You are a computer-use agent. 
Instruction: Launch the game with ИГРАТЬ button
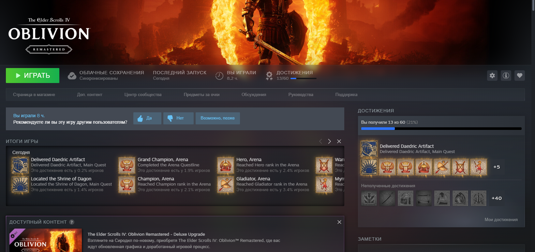pyautogui.click(x=33, y=76)
